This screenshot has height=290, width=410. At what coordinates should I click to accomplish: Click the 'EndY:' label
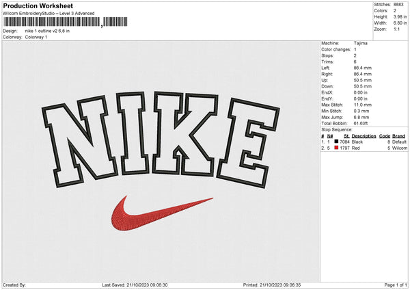(x=327, y=99)
